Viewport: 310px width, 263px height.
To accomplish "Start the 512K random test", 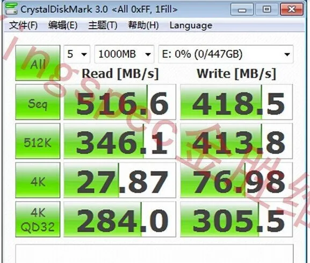I will (x=38, y=141).
